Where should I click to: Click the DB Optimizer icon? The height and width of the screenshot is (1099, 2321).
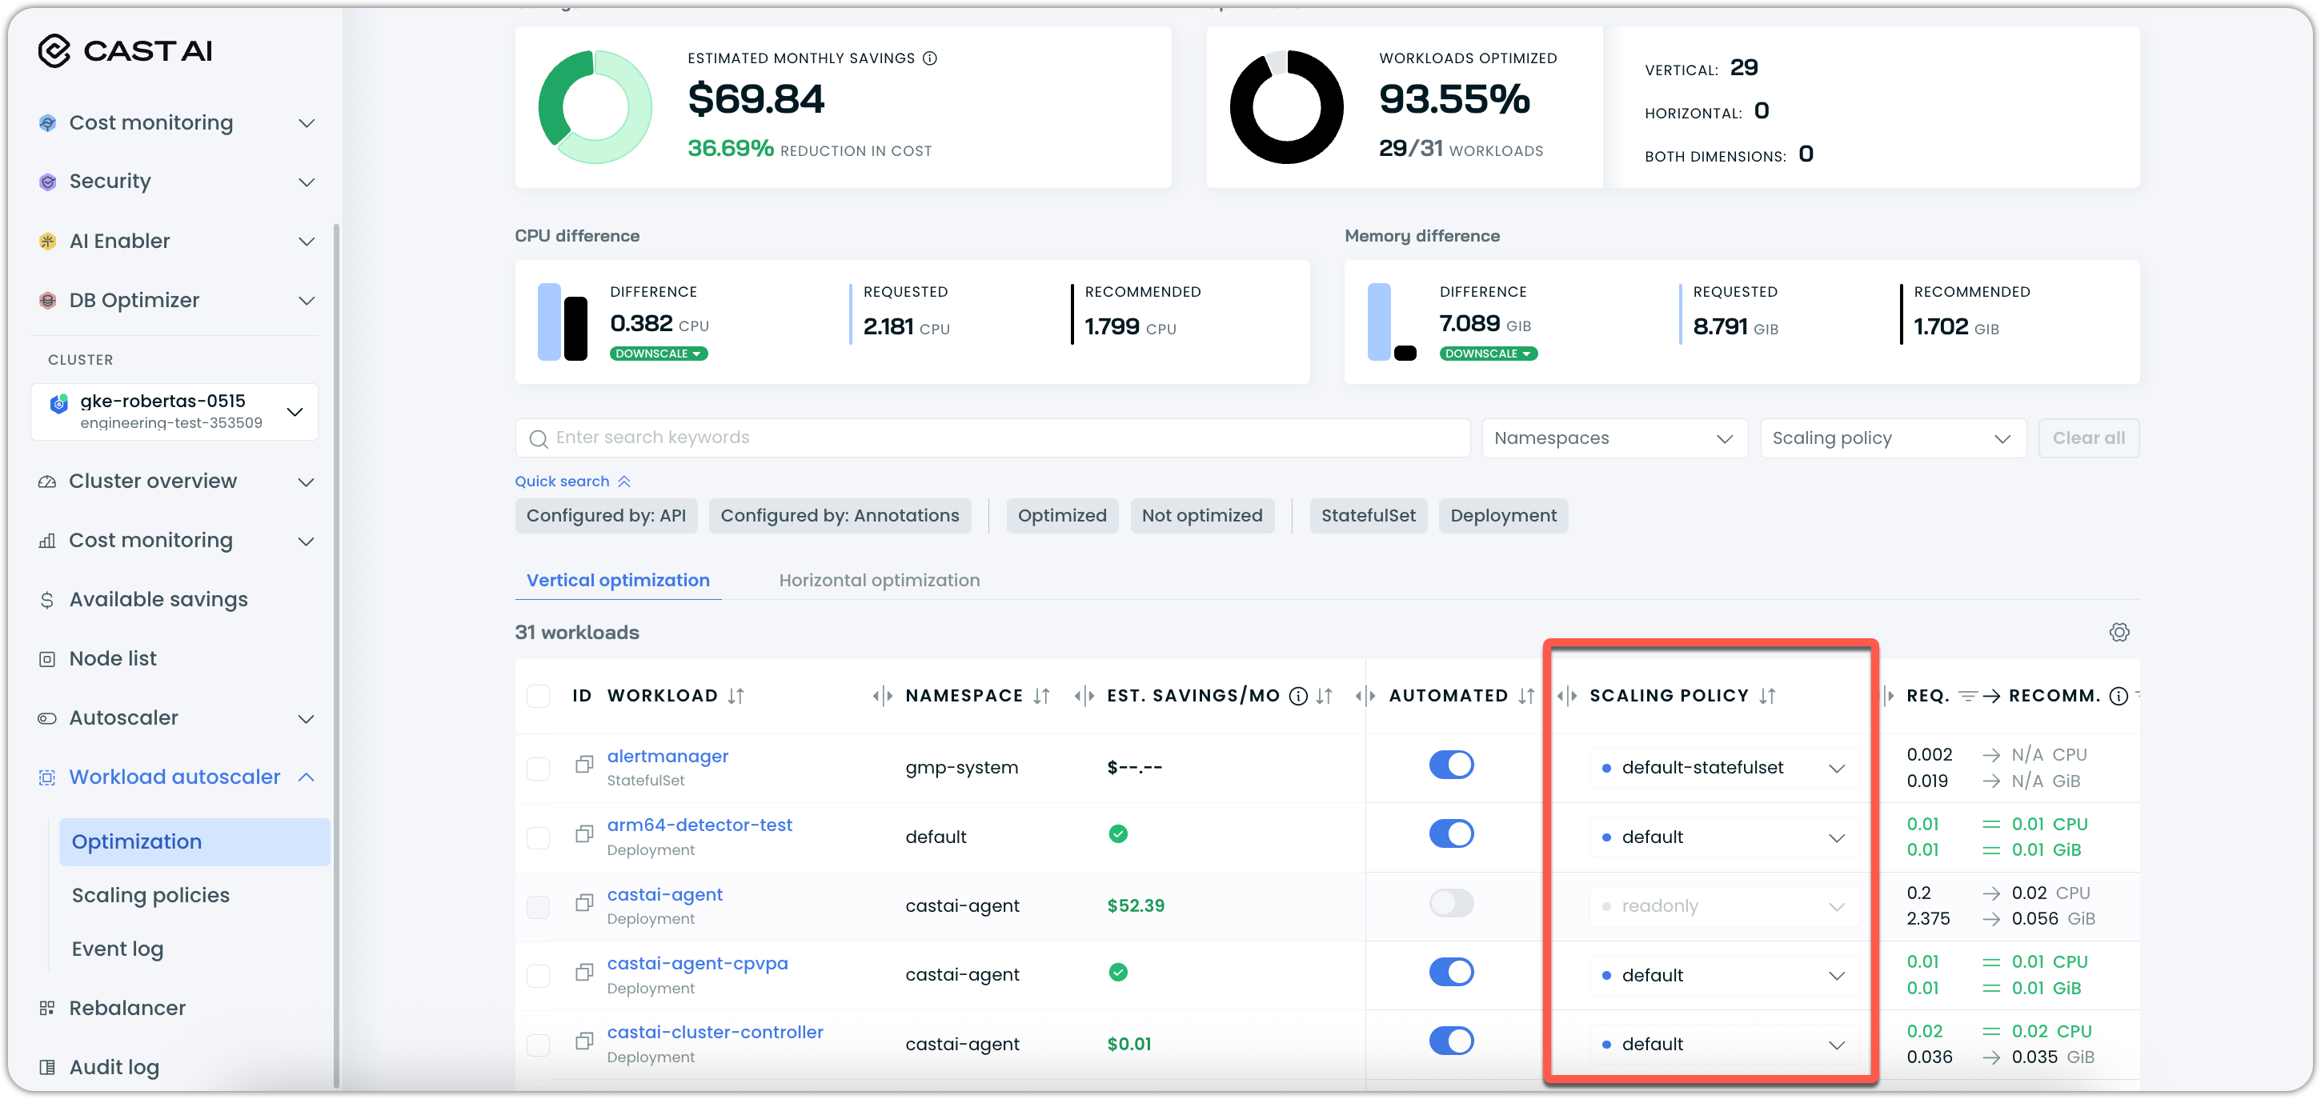point(48,301)
